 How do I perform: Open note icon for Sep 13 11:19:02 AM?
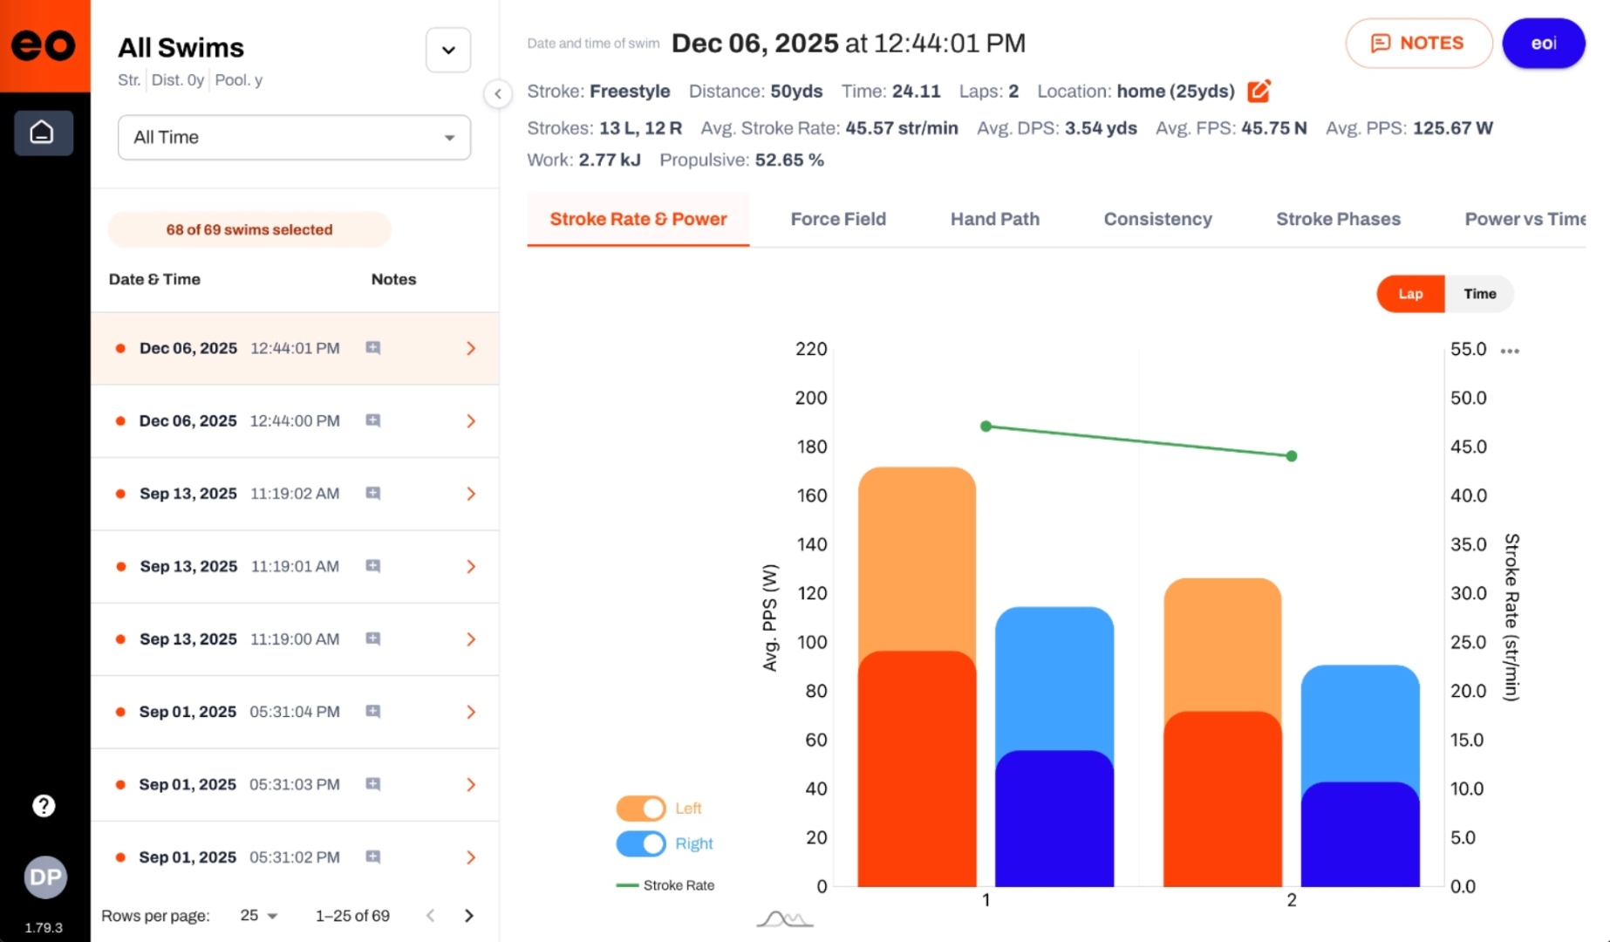point(372,494)
